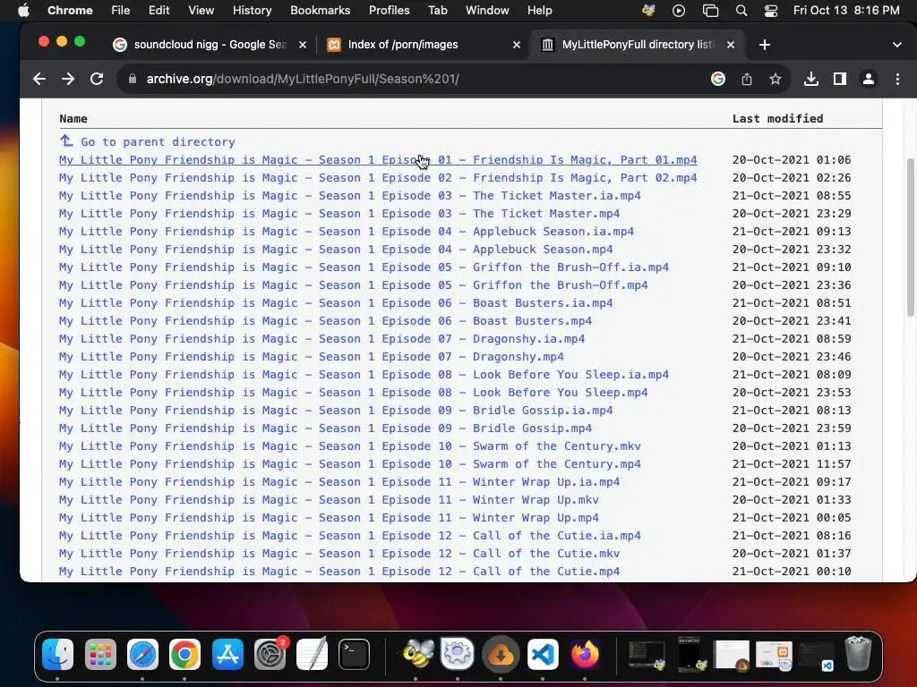Open the Edit menu

[x=159, y=10]
